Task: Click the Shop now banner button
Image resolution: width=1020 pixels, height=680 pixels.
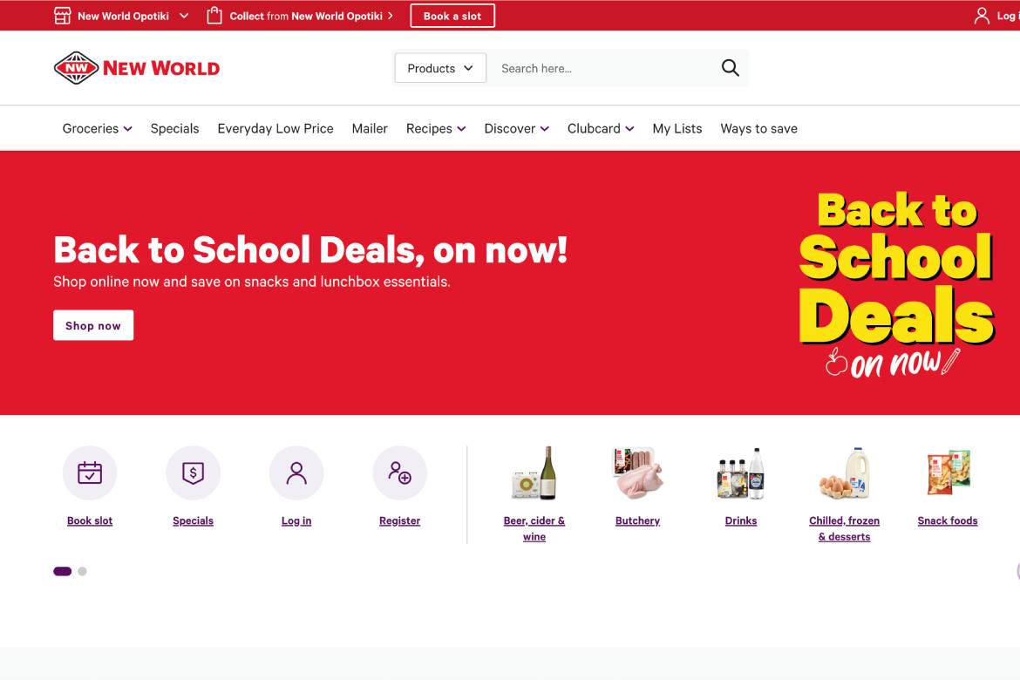Action: tap(93, 325)
